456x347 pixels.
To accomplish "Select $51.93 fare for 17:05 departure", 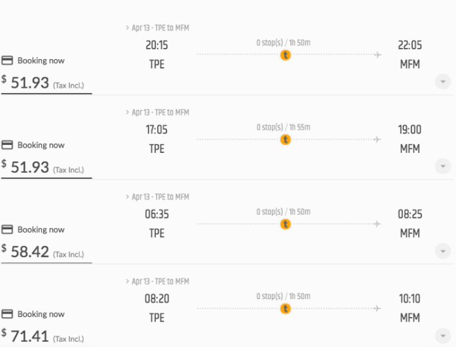I will tap(43, 168).
